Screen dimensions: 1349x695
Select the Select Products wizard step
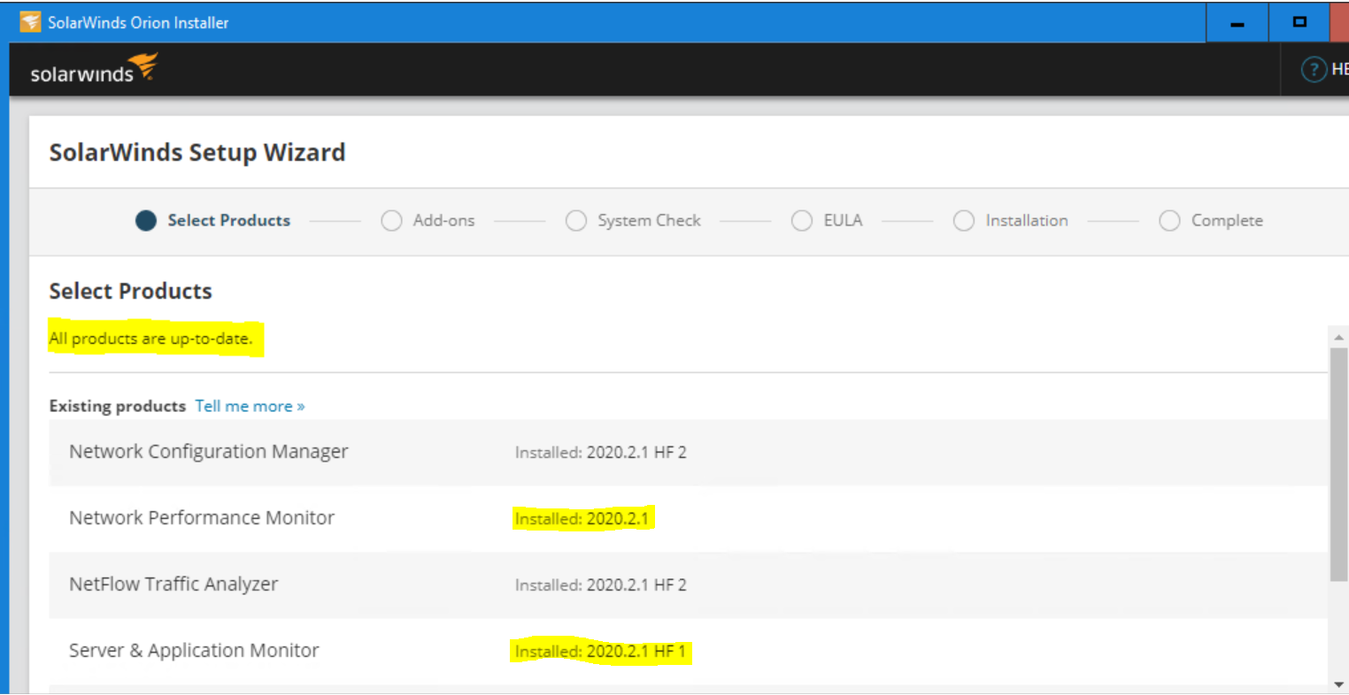click(213, 220)
